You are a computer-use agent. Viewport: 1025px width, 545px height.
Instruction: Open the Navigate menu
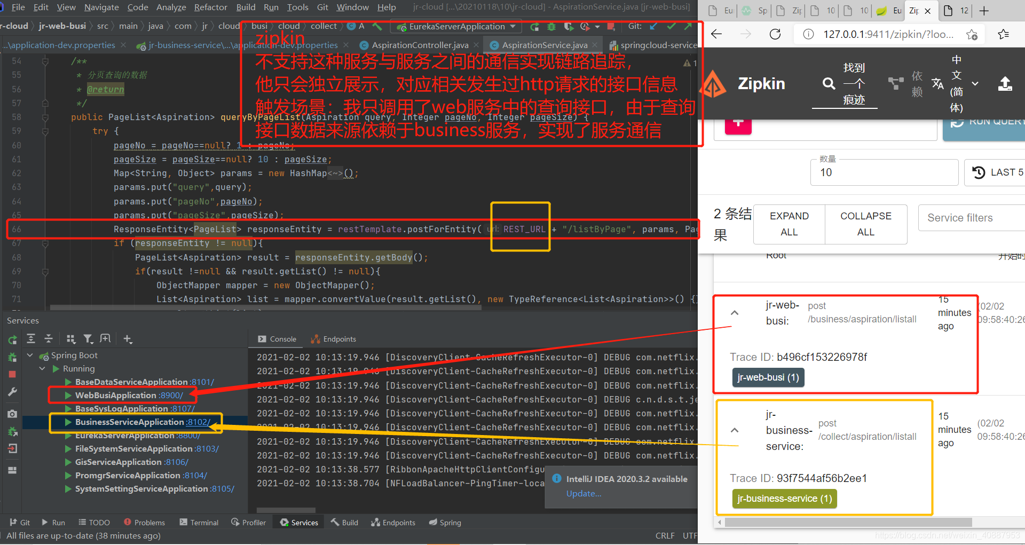tap(101, 7)
